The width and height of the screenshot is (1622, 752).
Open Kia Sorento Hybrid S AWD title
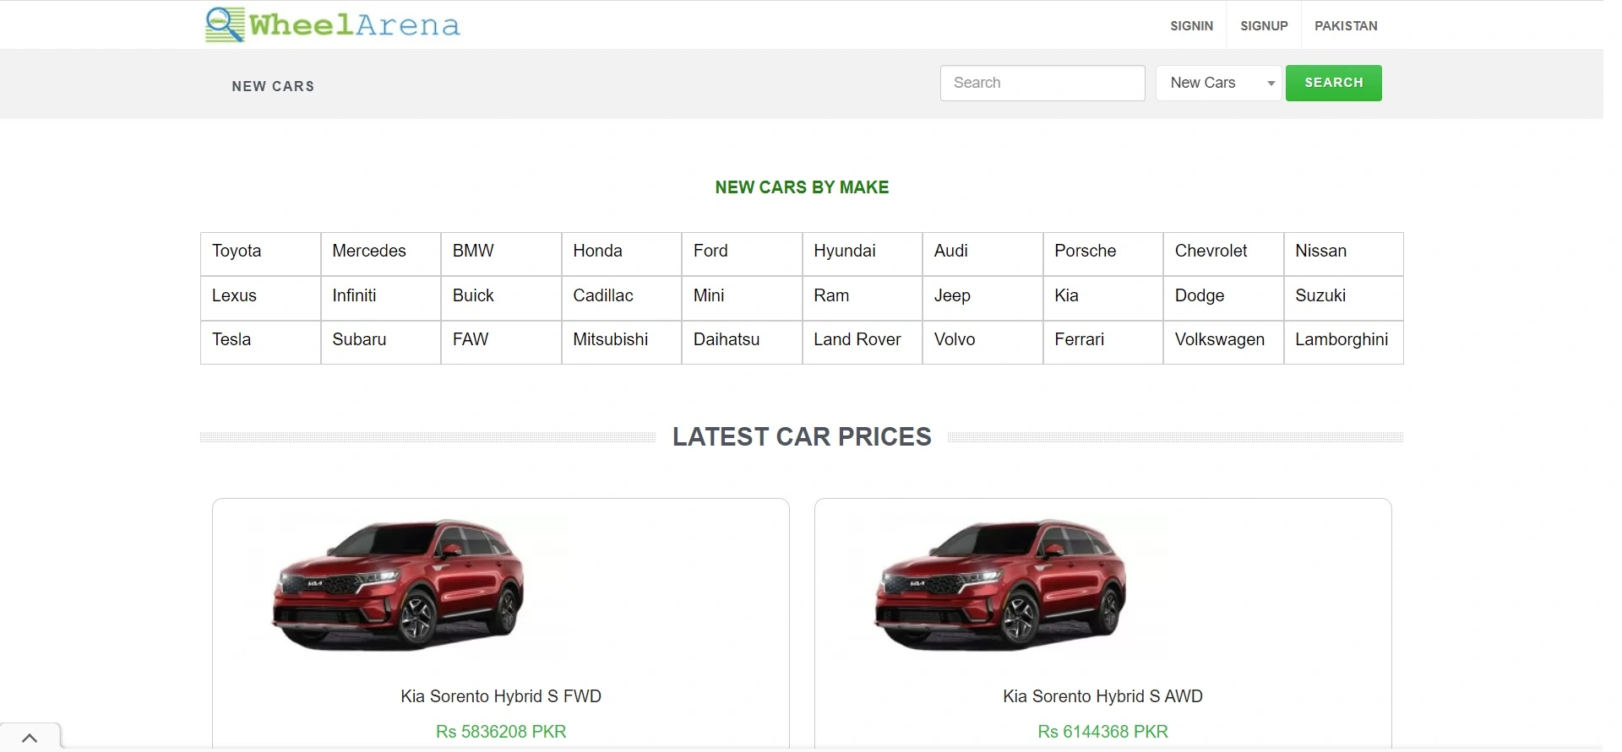tap(1102, 696)
